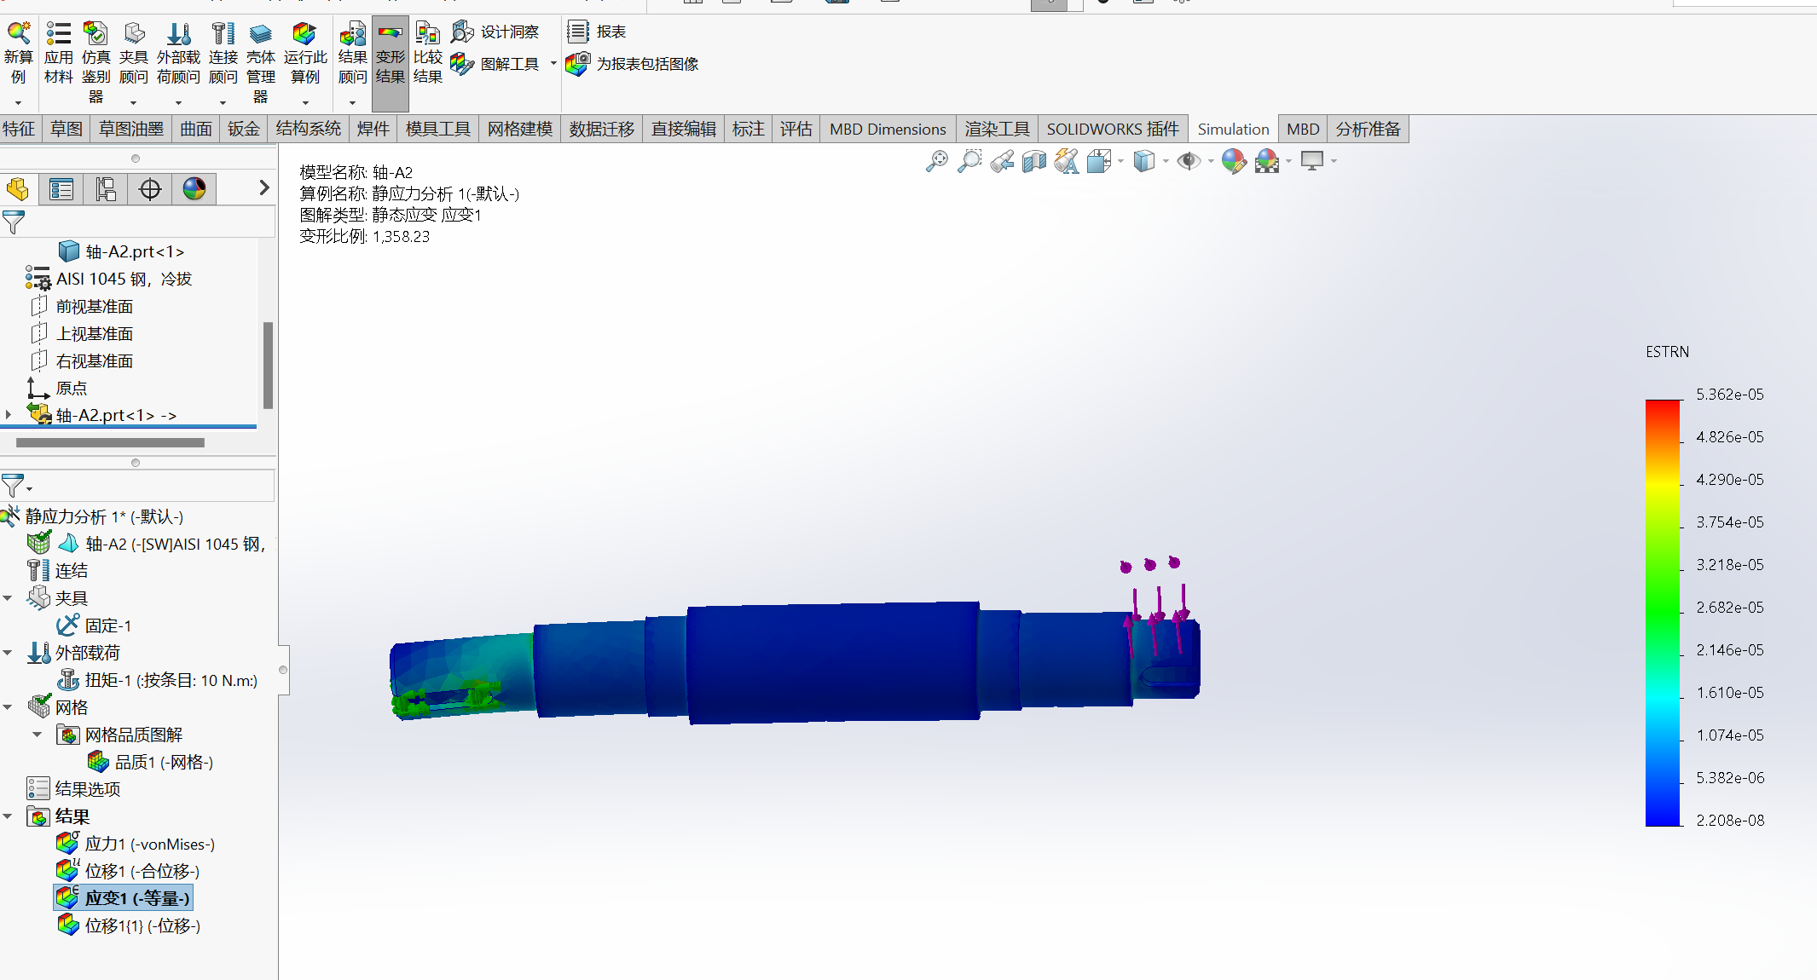Switch to the 评估 tab
Image resolution: width=1817 pixels, height=980 pixels.
[x=796, y=129]
